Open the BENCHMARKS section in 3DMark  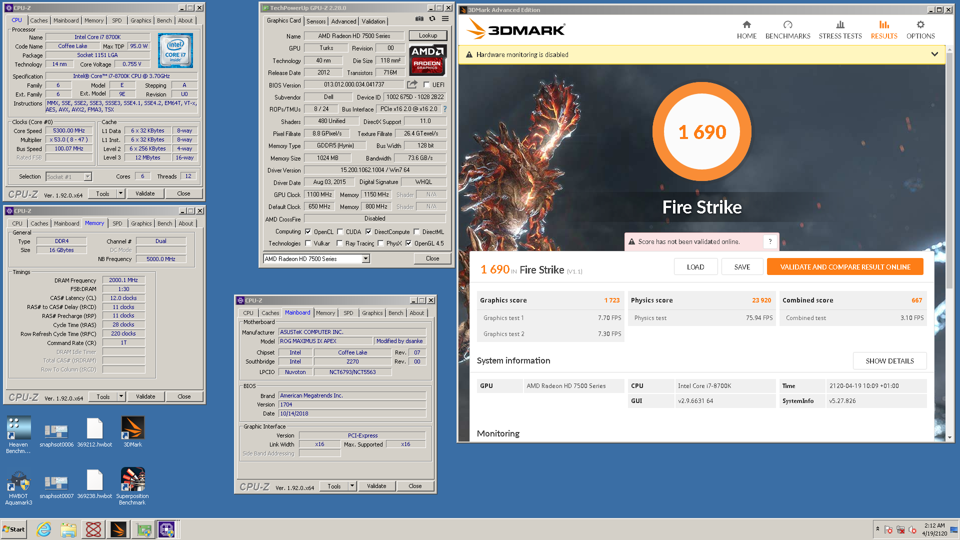pyautogui.click(x=787, y=30)
